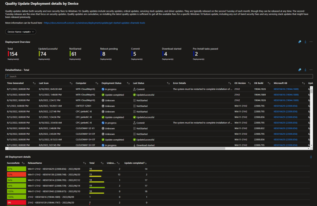This screenshot has height=206, width=317.
Task: Select the UpdateSuccessful 74 deployments tile
Action: pos(48,54)
